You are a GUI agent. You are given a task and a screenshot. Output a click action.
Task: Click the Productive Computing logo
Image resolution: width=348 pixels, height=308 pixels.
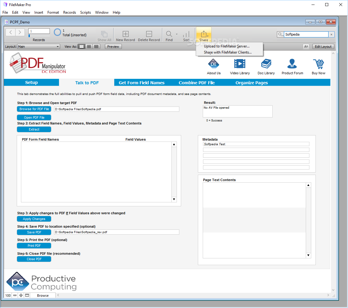42,282
